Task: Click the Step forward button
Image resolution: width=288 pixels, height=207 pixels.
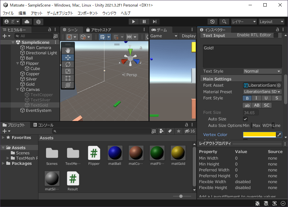Action: [155, 22]
